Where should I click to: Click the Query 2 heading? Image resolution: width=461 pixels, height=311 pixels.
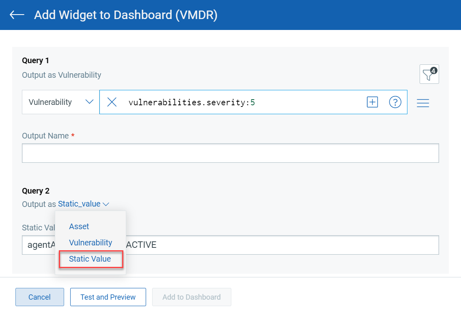pos(36,191)
